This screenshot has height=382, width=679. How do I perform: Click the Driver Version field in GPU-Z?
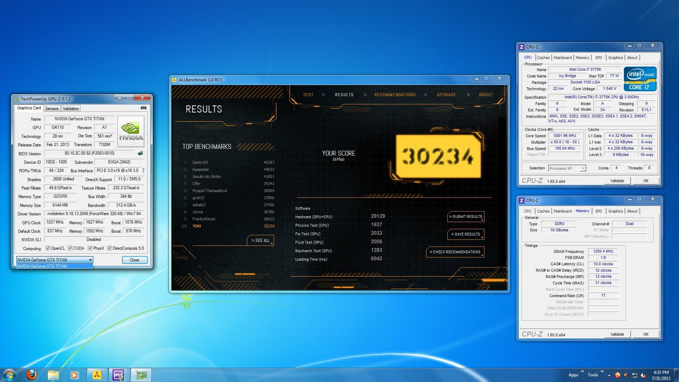point(94,214)
